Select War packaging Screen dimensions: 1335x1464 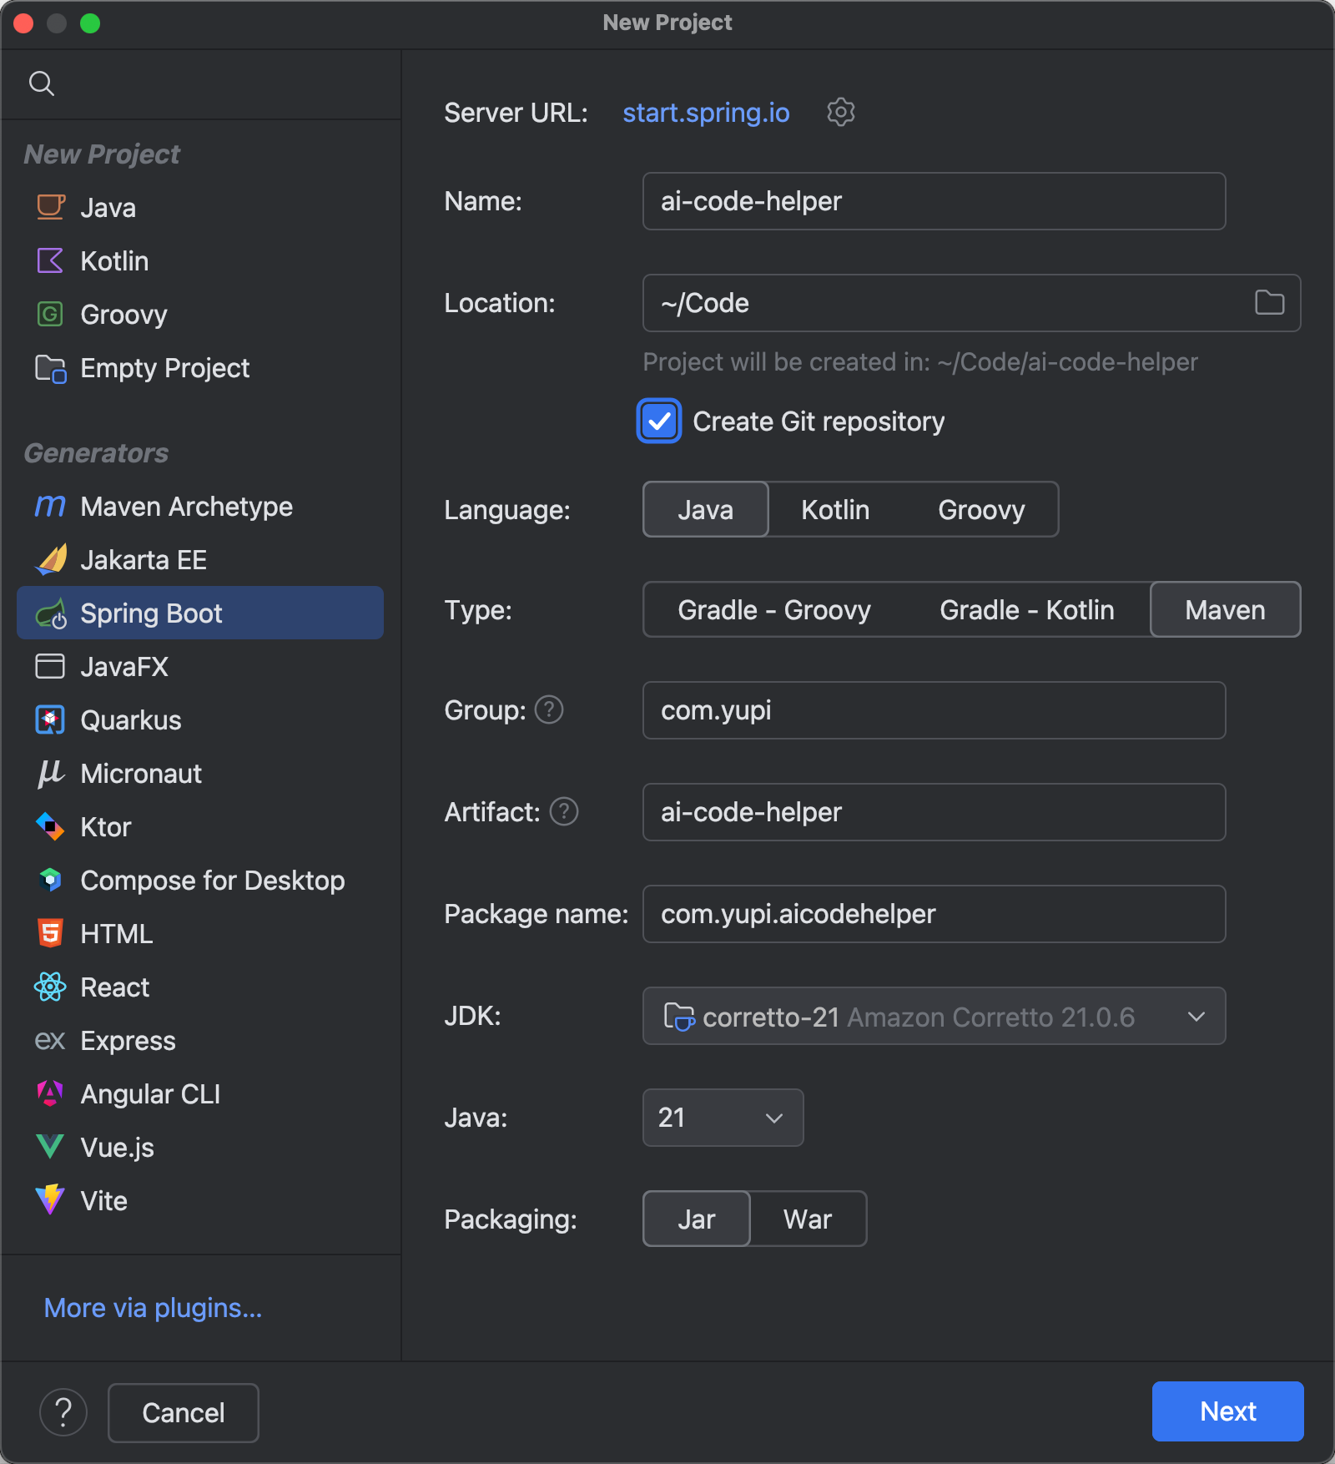tap(807, 1219)
